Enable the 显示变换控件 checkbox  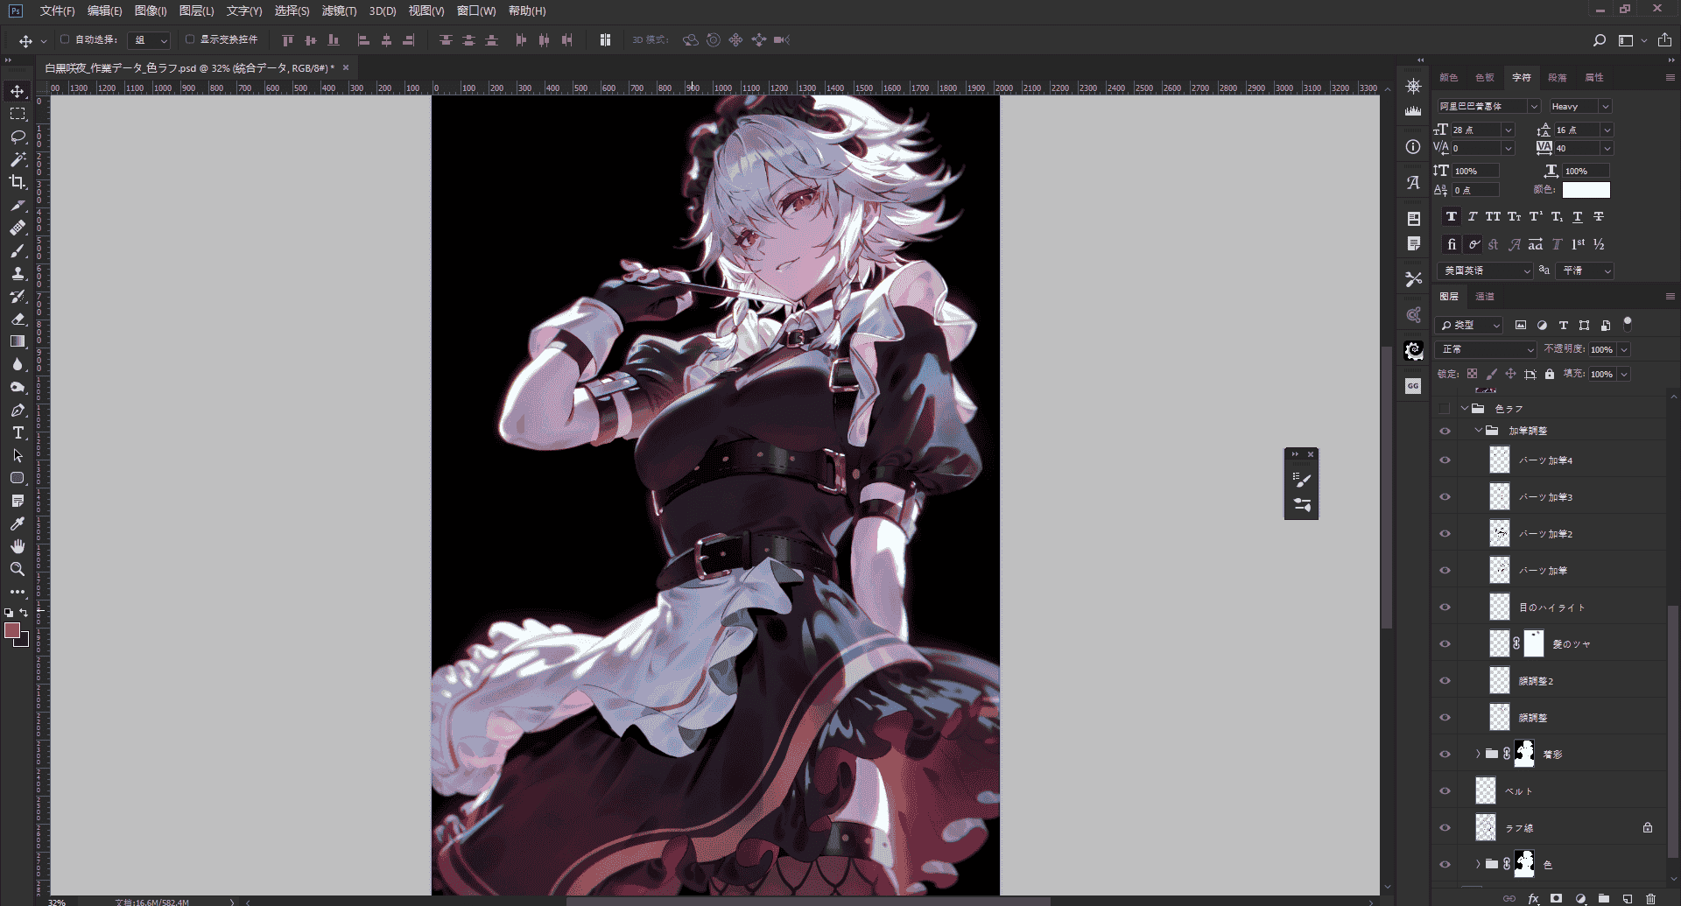[190, 39]
